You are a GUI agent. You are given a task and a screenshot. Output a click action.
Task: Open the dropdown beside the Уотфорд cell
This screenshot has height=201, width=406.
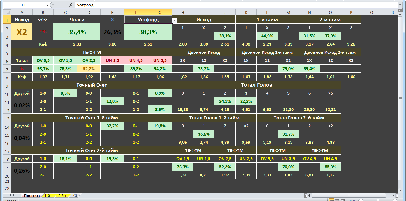tap(175, 21)
